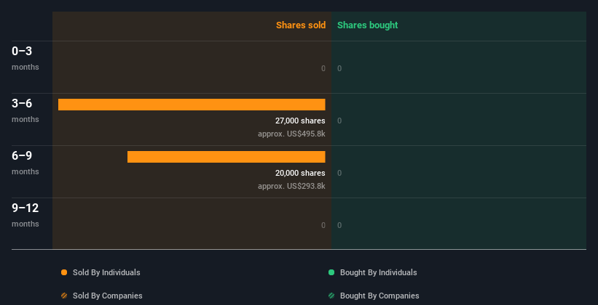Image resolution: width=598 pixels, height=305 pixels.
Task: Click the Shares sold column header
Action: 301,25
